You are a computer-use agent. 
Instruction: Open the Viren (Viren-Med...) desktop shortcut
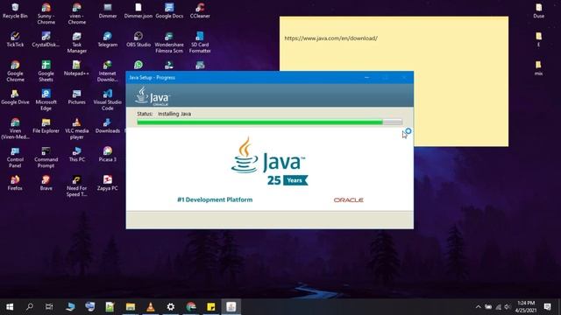(x=15, y=129)
